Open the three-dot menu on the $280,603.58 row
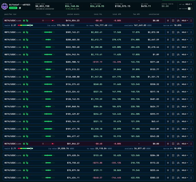 coord(191,40)
